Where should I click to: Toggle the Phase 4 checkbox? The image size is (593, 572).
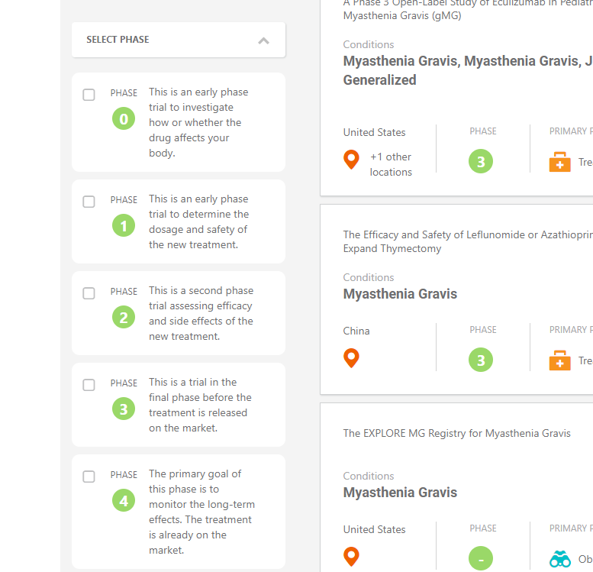coord(89,477)
